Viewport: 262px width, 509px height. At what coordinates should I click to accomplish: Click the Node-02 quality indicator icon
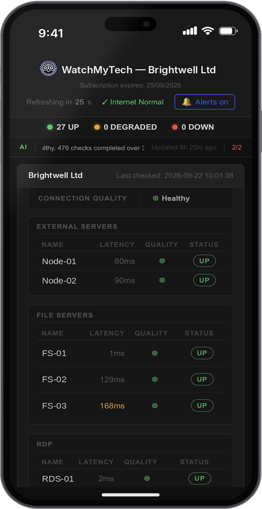162,280
